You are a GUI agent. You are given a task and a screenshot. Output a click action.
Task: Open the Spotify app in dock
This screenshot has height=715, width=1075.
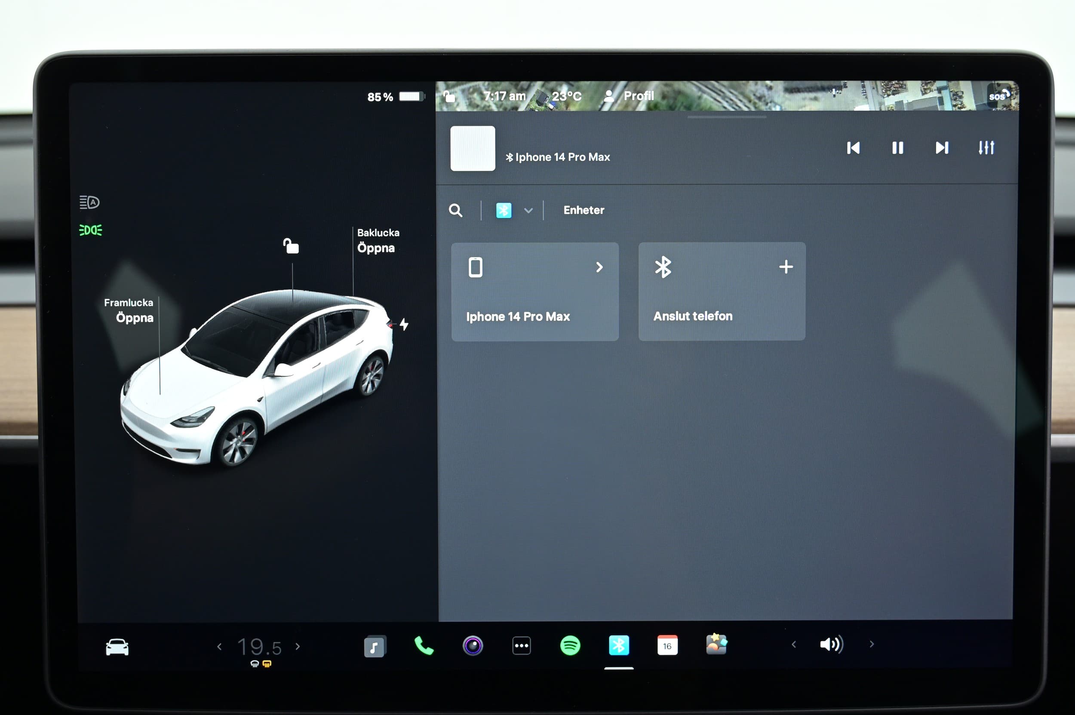click(570, 646)
